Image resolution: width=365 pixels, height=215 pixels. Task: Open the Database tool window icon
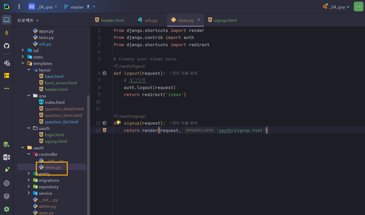click(x=6, y=145)
